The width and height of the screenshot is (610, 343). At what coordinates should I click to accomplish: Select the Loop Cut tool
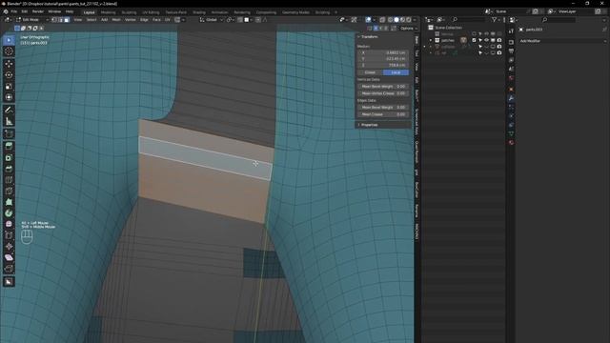point(9,180)
